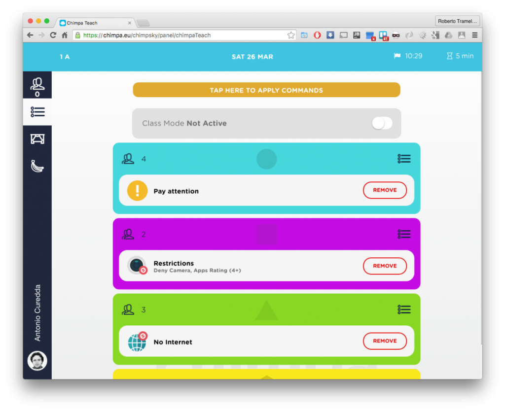Focus the chimpa.eu address bar
Screen dimensions: 505x412
tap(184, 35)
